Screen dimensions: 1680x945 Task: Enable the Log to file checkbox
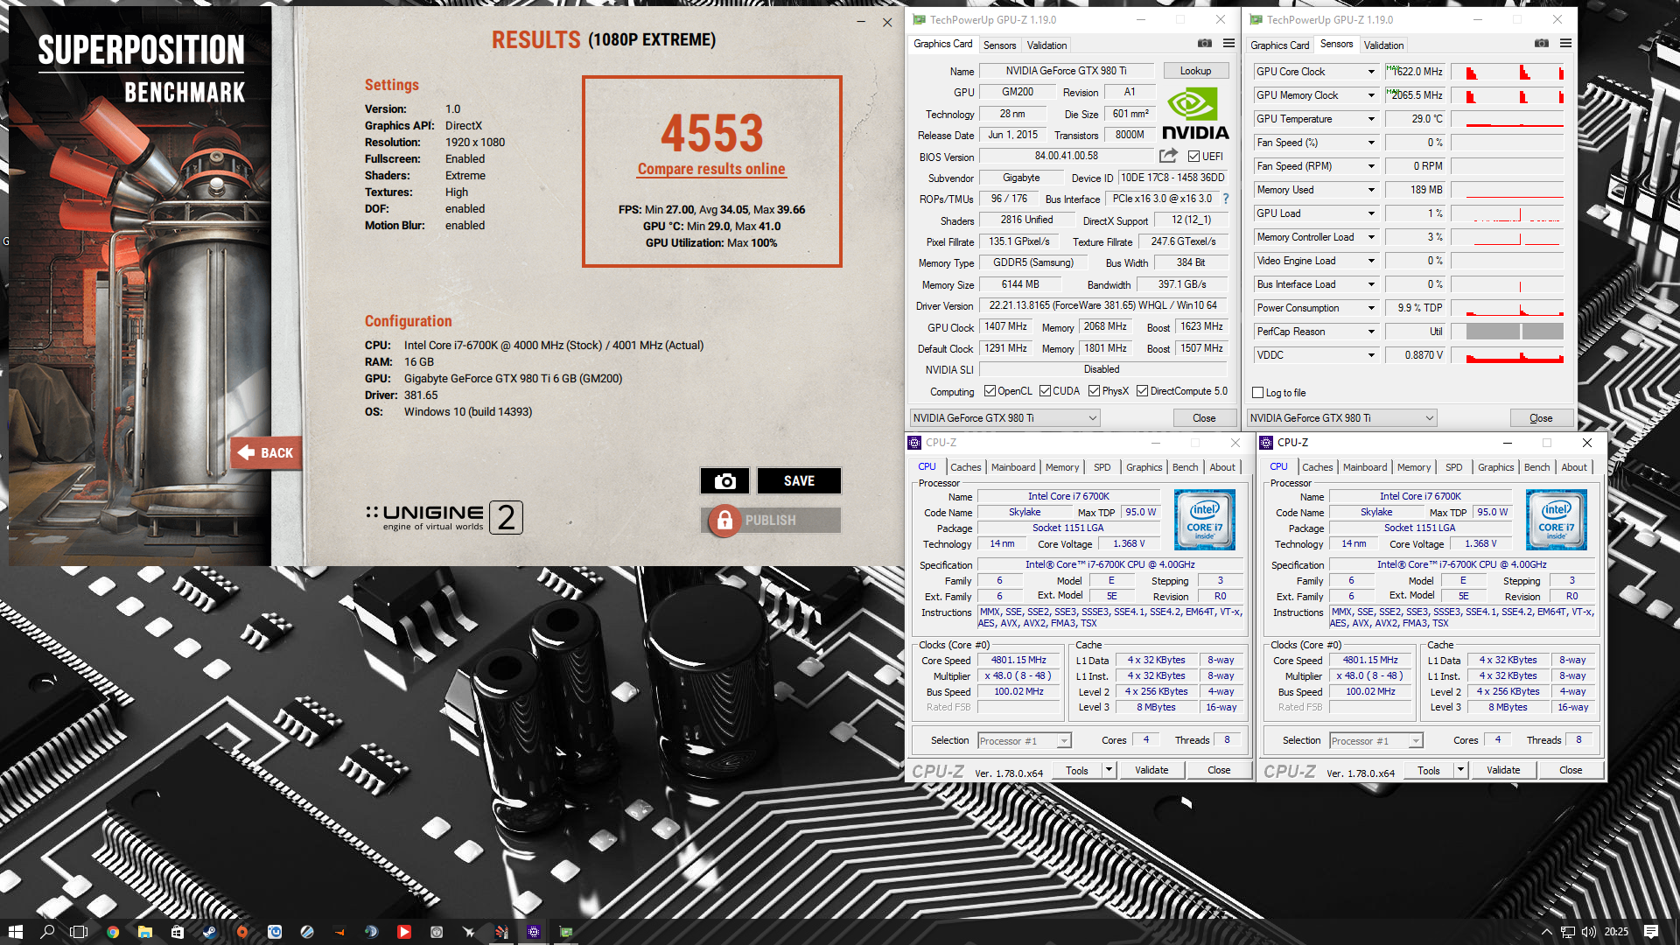pos(1258,393)
